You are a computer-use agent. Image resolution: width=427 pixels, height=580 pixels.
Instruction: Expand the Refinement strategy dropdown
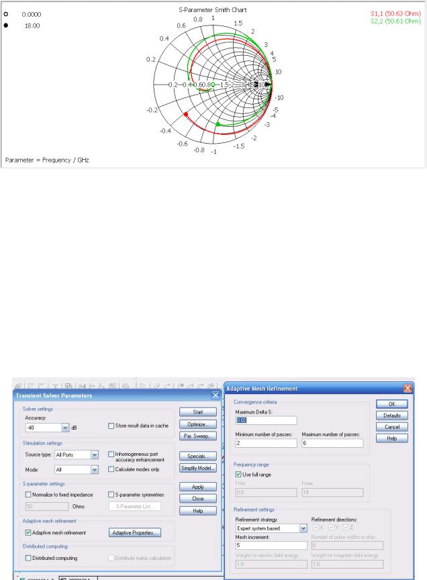(303, 528)
